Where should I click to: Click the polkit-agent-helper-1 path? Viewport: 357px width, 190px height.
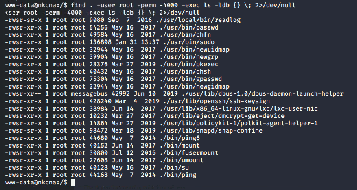(x=239, y=123)
